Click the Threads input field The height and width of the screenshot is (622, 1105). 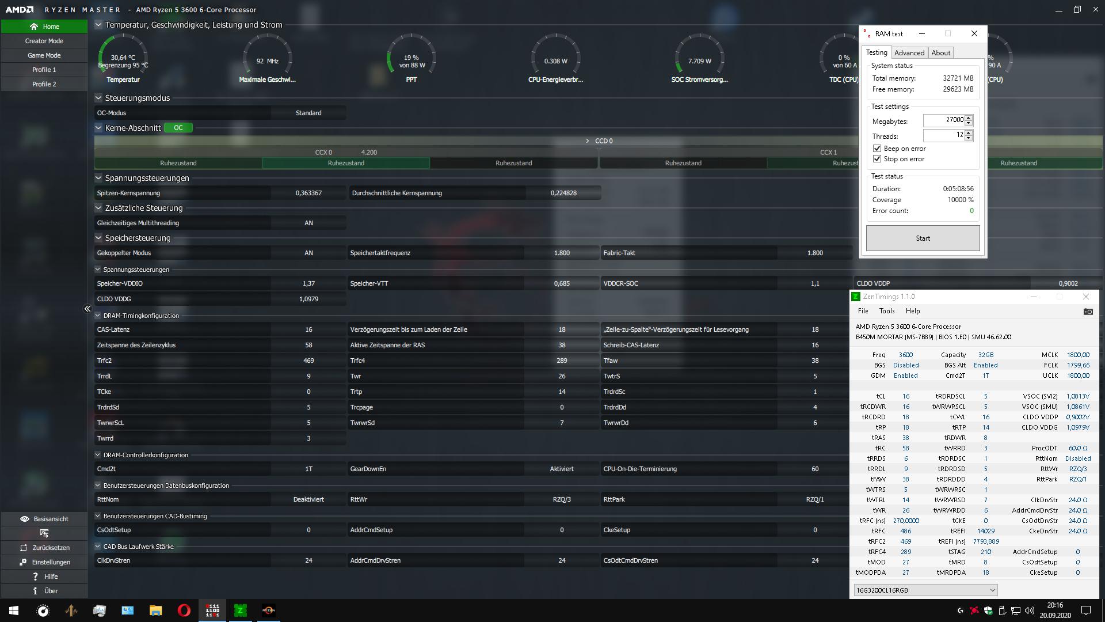tap(944, 136)
